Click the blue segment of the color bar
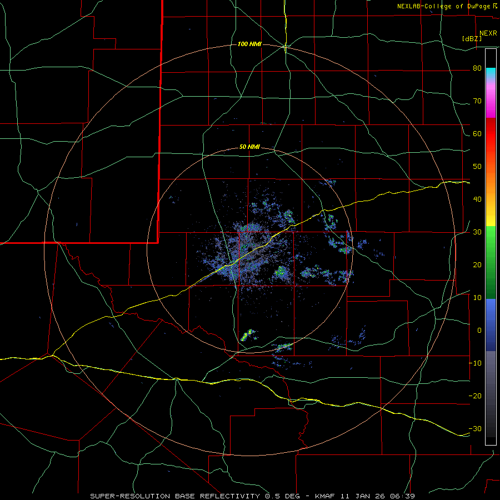Screen dimensions: 500x500 pyautogui.click(x=491, y=325)
